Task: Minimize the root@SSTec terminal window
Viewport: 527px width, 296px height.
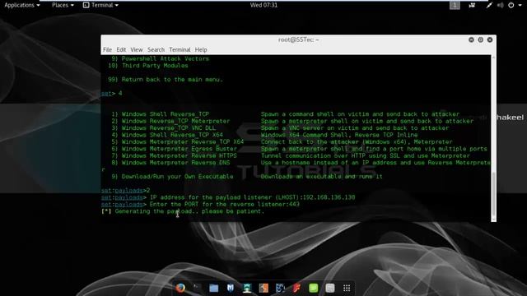Action: [x=471, y=39]
